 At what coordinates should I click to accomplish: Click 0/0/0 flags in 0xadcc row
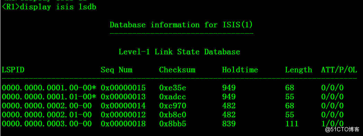click(x=333, y=97)
